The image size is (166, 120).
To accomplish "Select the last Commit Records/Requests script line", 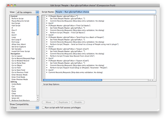I will click(76, 72).
